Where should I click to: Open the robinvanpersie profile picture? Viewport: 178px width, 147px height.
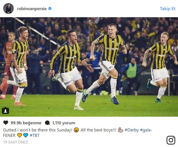(8, 8)
